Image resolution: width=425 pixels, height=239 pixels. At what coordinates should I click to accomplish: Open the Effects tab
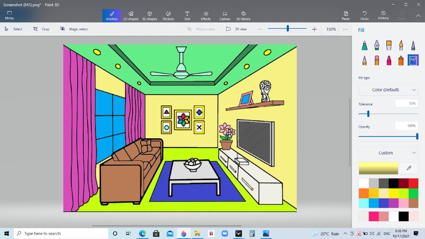point(206,16)
